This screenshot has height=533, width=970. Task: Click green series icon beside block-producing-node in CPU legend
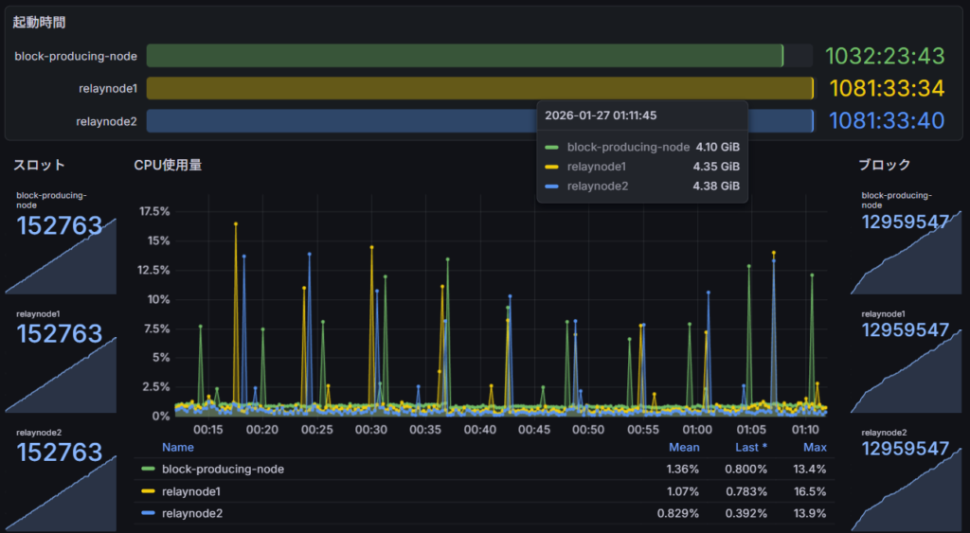[x=148, y=469]
